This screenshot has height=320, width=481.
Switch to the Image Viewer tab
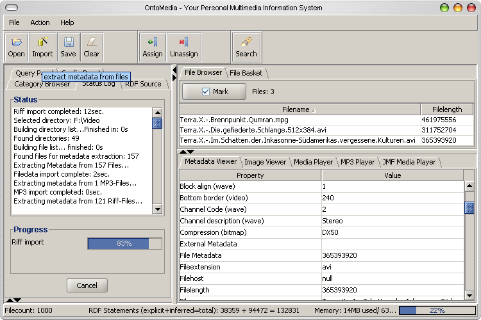(x=265, y=162)
